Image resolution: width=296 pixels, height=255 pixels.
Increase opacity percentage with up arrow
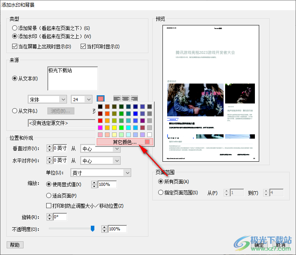(104, 227)
